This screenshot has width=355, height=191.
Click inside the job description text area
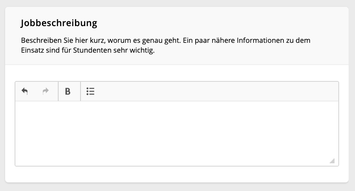pyautogui.click(x=177, y=134)
